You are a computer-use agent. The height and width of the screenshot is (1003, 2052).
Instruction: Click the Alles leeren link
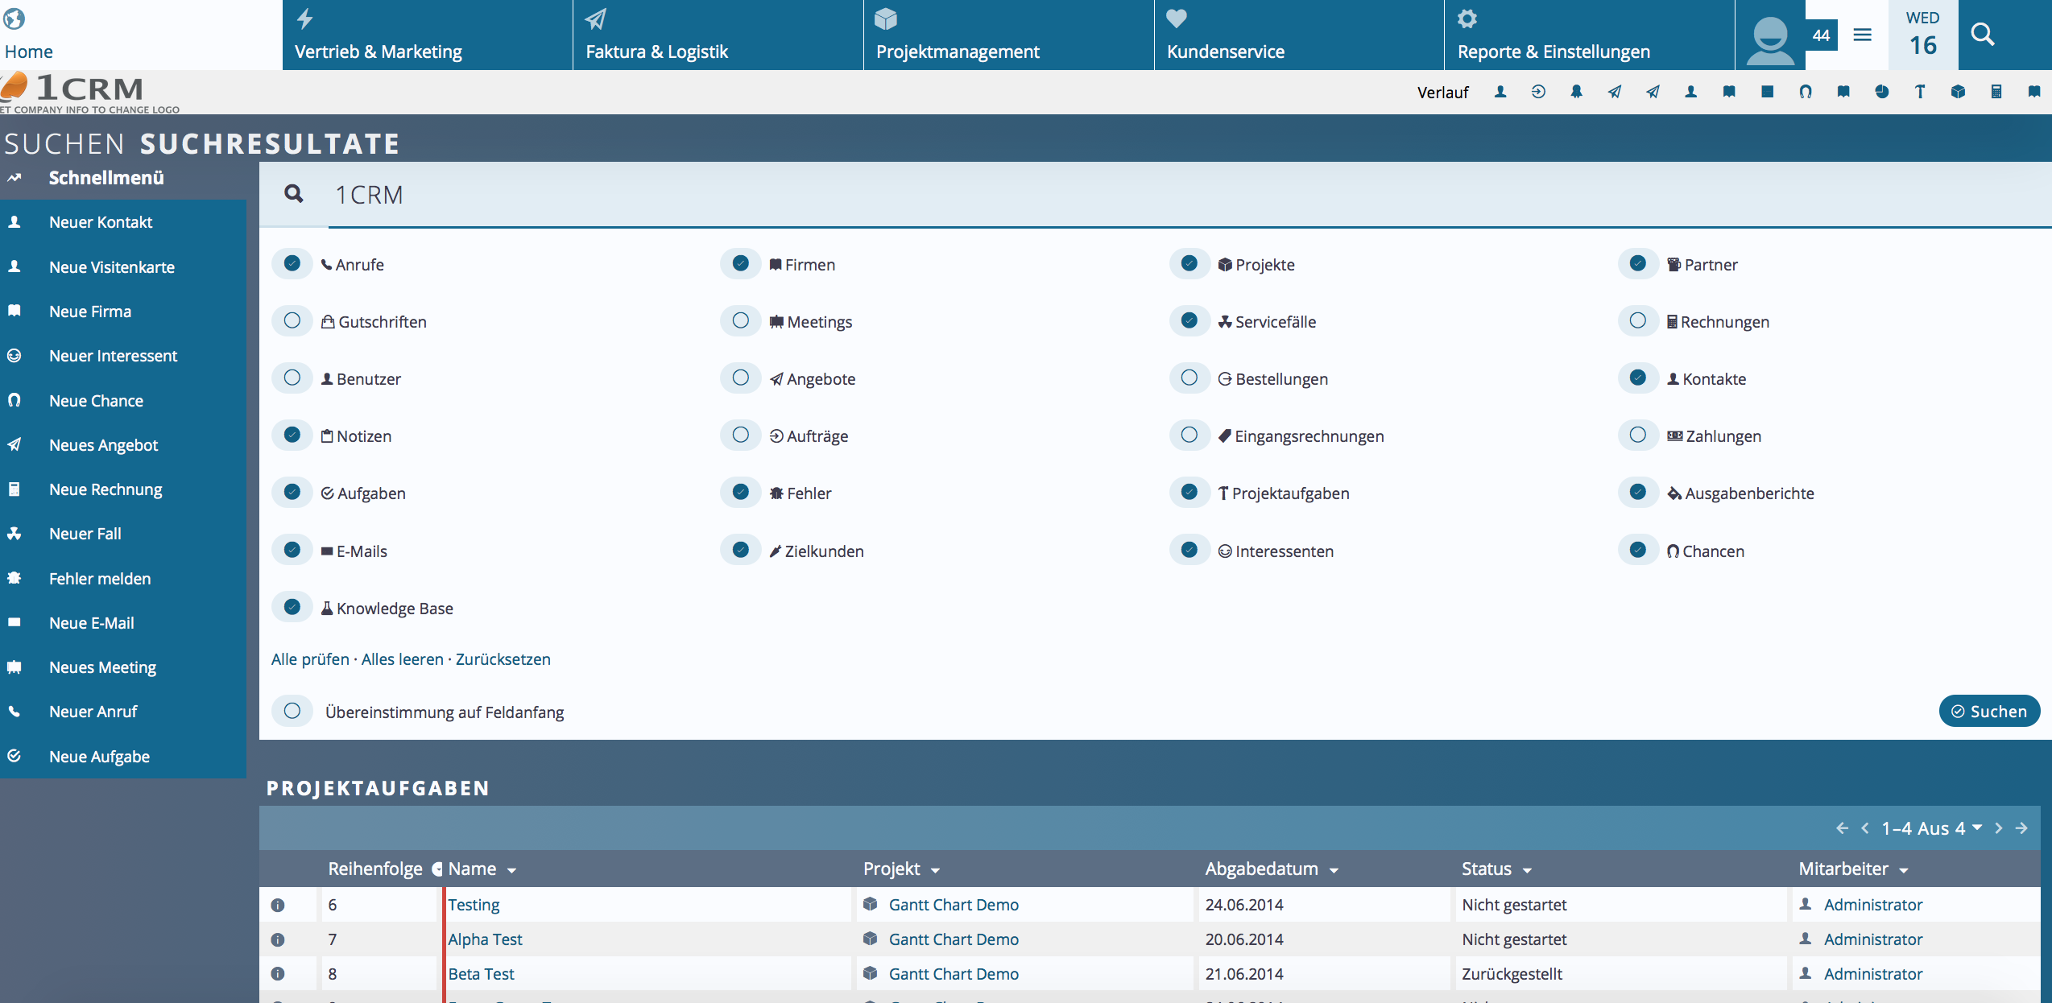click(x=403, y=659)
